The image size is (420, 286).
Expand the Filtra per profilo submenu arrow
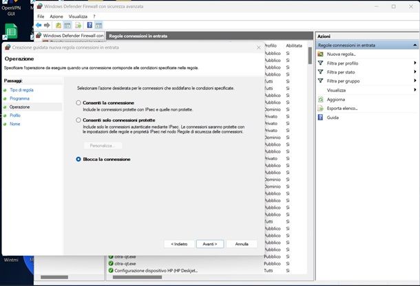(414, 63)
